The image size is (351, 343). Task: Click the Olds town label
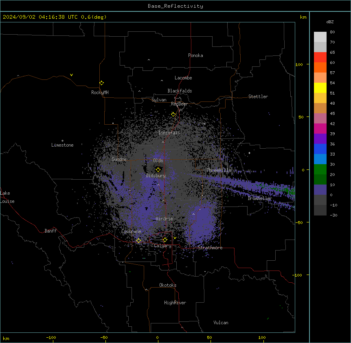(x=158, y=161)
